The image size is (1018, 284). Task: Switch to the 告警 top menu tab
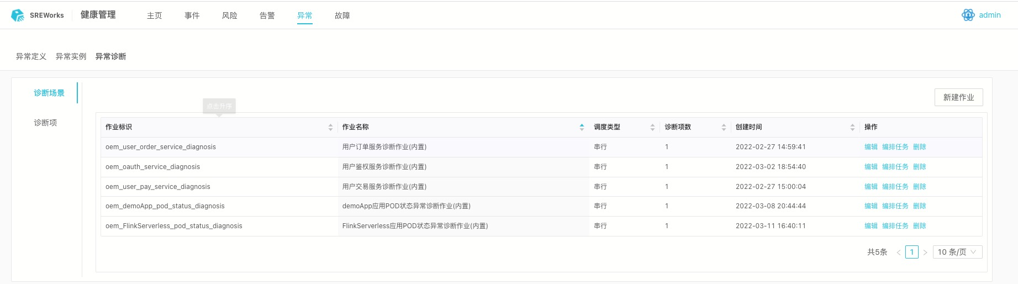pyautogui.click(x=267, y=15)
